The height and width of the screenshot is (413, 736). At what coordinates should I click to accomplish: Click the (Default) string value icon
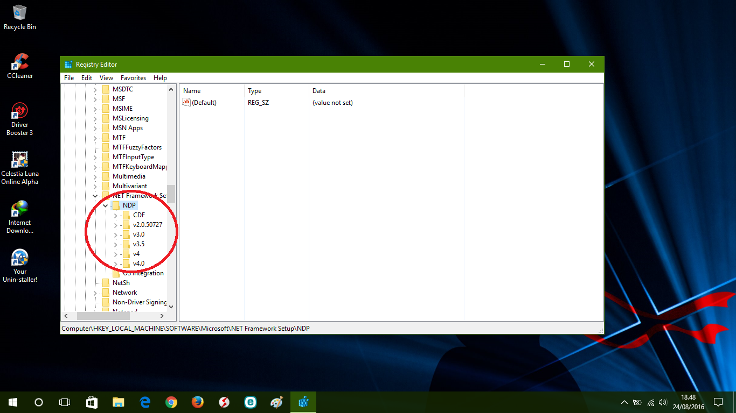(187, 102)
